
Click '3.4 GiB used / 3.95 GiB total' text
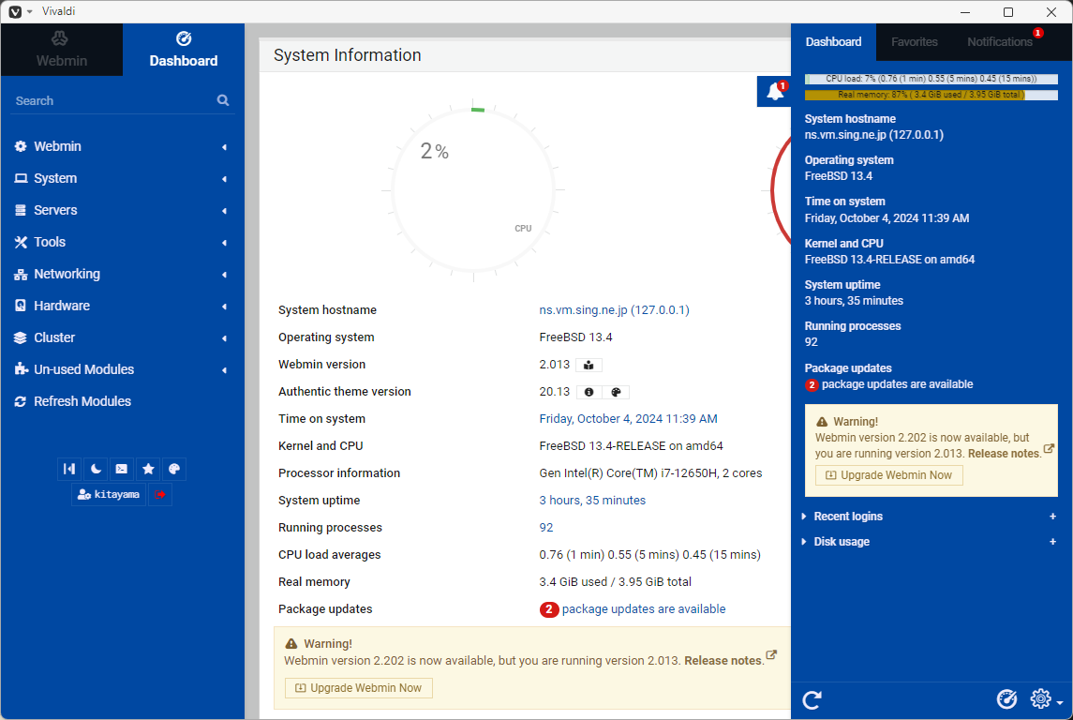pos(615,582)
